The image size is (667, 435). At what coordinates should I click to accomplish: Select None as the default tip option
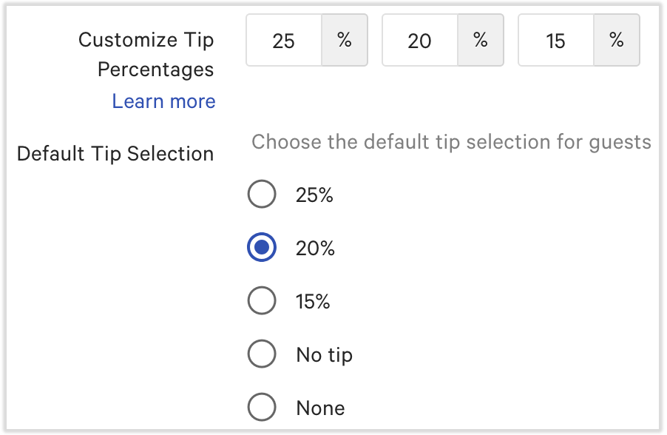click(x=261, y=408)
